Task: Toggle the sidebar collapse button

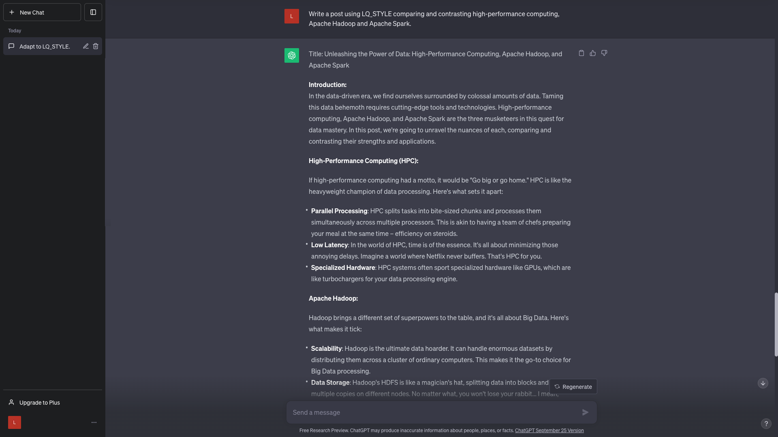Action: [93, 12]
